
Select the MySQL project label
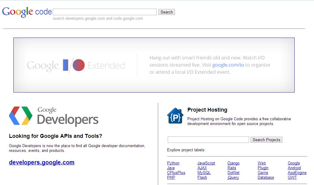(x=204, y=172)
